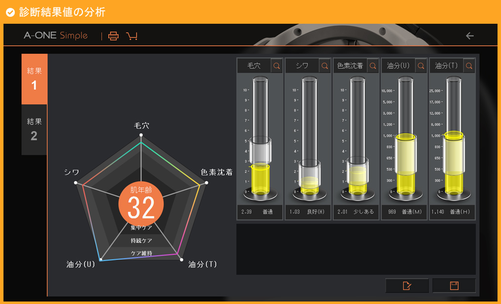Click the back arrow at top right
Viewport: 501px width, 304px height.
[x=469, y=35]
